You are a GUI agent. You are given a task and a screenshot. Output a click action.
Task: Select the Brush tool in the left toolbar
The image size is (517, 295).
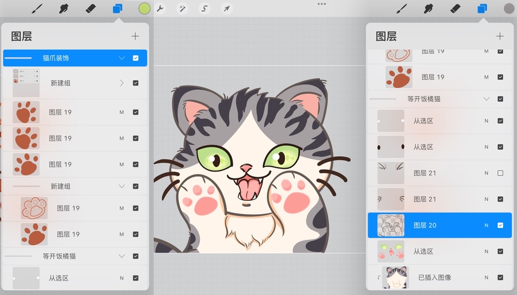[37, 9]
